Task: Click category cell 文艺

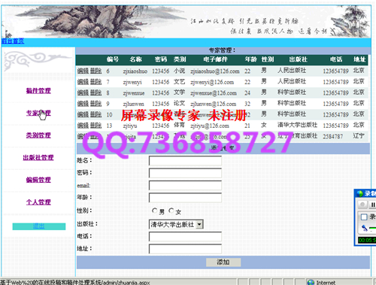Action: (x=180, y=82)
